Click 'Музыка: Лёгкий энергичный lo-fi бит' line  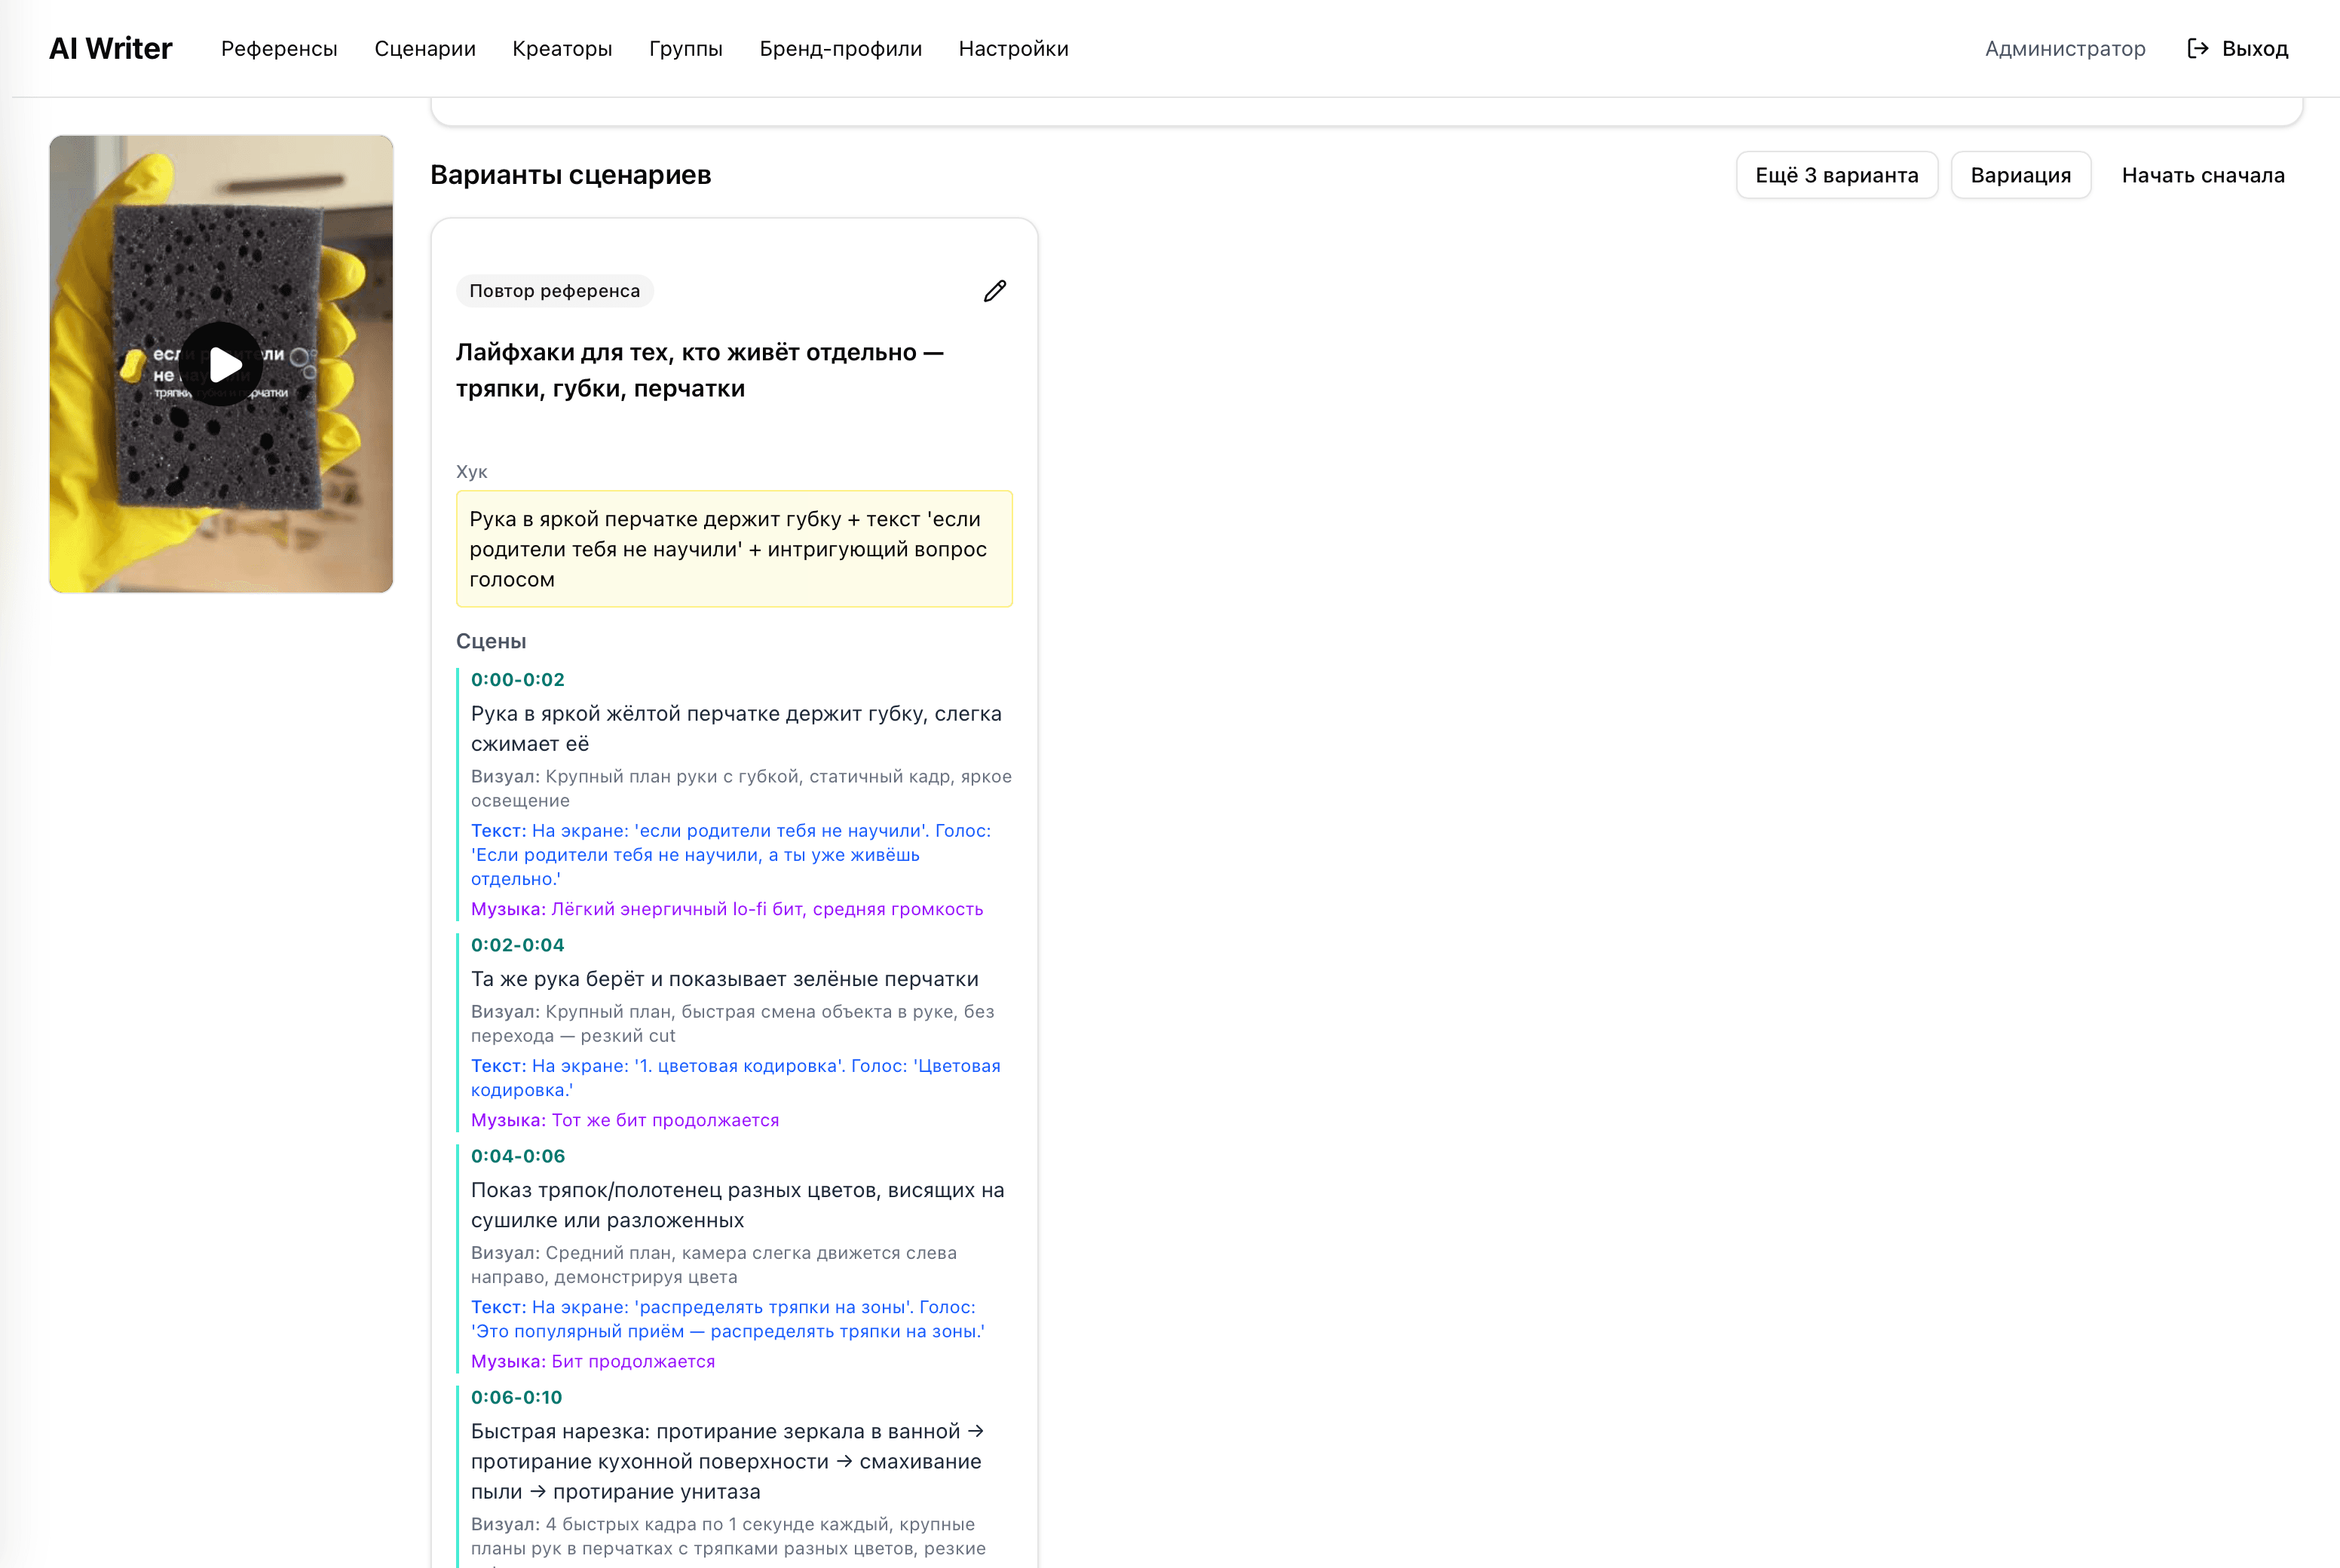coord(727,909)
